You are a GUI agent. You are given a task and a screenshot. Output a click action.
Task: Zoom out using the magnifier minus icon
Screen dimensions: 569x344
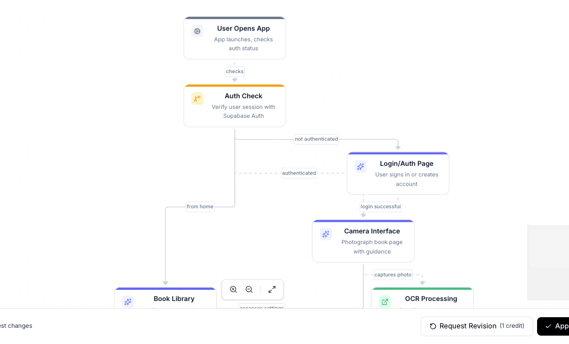(x=249, y=289)
